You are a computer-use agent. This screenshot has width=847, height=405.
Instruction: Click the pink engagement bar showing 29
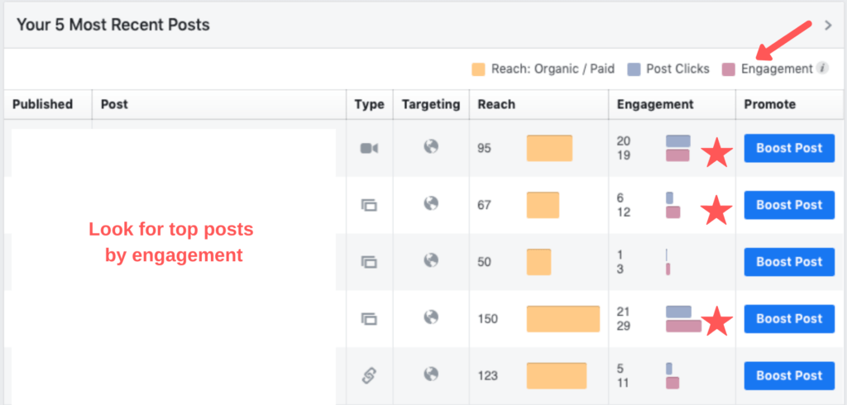click(x=682, y=326)
